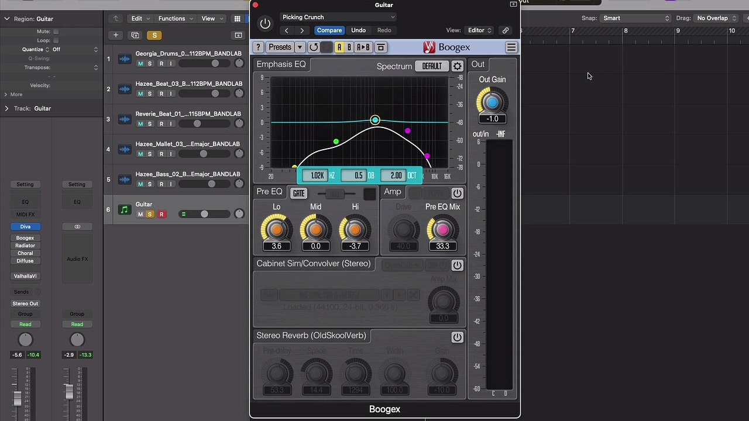Image resolution: width=749 pixels, height=421 pixels.
Task: Solo the Hazee_Beat_03 track
Action: click(150, 94)
